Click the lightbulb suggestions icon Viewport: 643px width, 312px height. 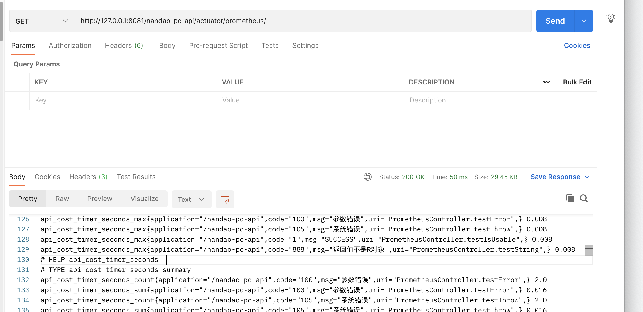[611, 18]
